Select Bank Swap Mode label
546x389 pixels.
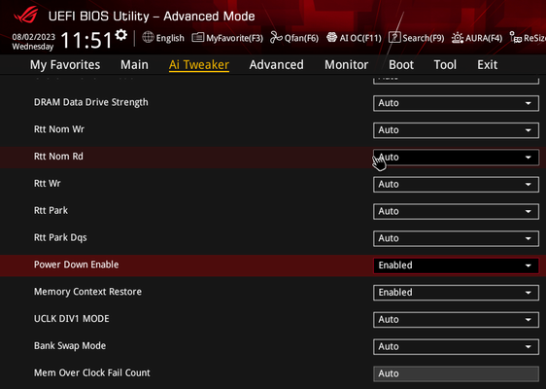[70, 346]
